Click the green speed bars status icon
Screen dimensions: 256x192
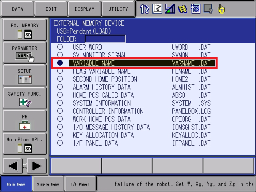170,9
